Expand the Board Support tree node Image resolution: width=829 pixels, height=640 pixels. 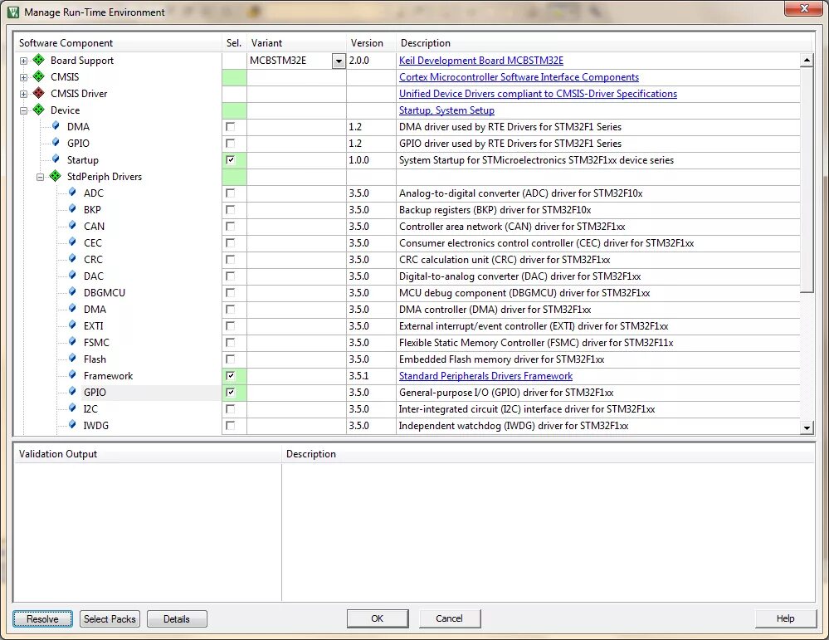coord(23,61)
